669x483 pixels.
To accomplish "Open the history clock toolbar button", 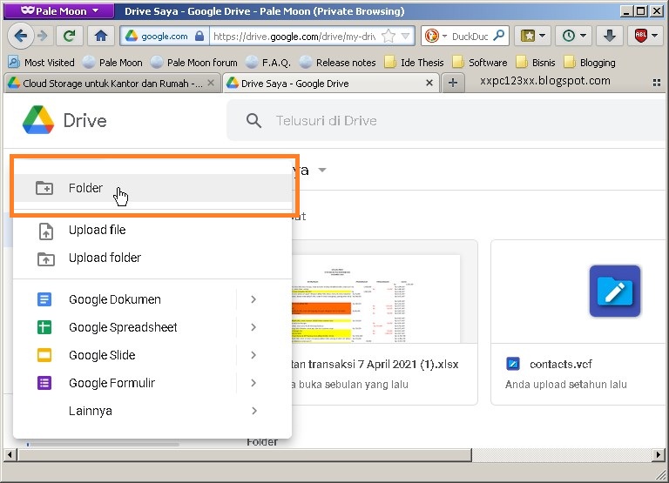I will [574, 37].
